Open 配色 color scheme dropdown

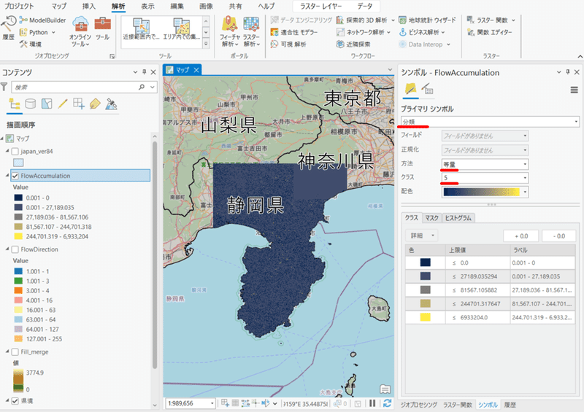pos(485,192)
